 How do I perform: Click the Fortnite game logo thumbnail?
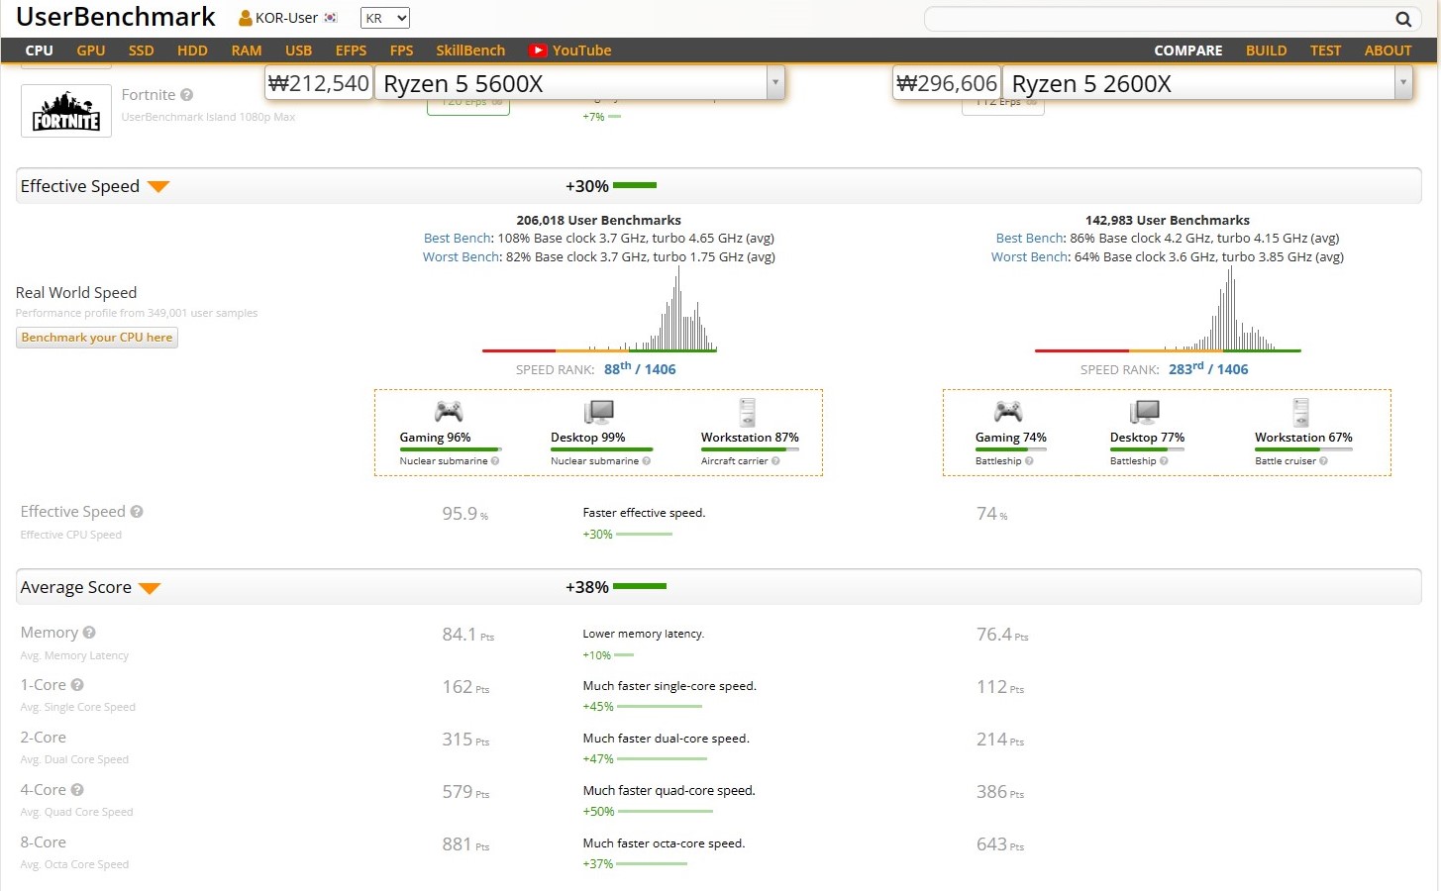click(x=66, y=111)
